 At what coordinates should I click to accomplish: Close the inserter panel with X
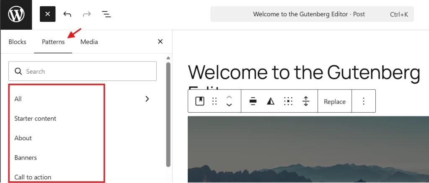[x=160, y=41]
